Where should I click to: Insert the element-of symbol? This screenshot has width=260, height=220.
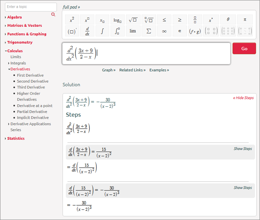pyautogui.click(x=180, y=31)
